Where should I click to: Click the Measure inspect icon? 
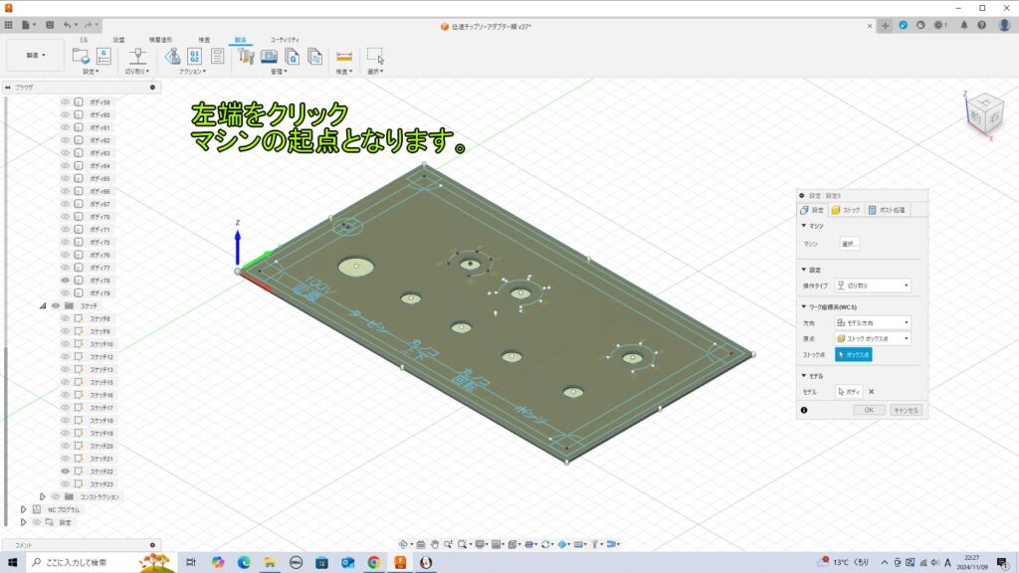click(x=343, y=57)
